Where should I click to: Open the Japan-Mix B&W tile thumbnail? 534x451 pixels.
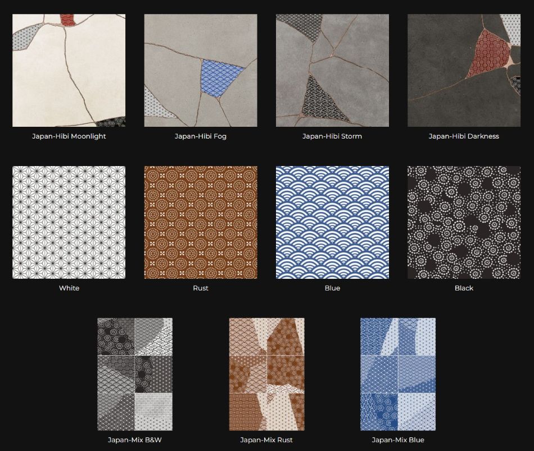(135, 374)
